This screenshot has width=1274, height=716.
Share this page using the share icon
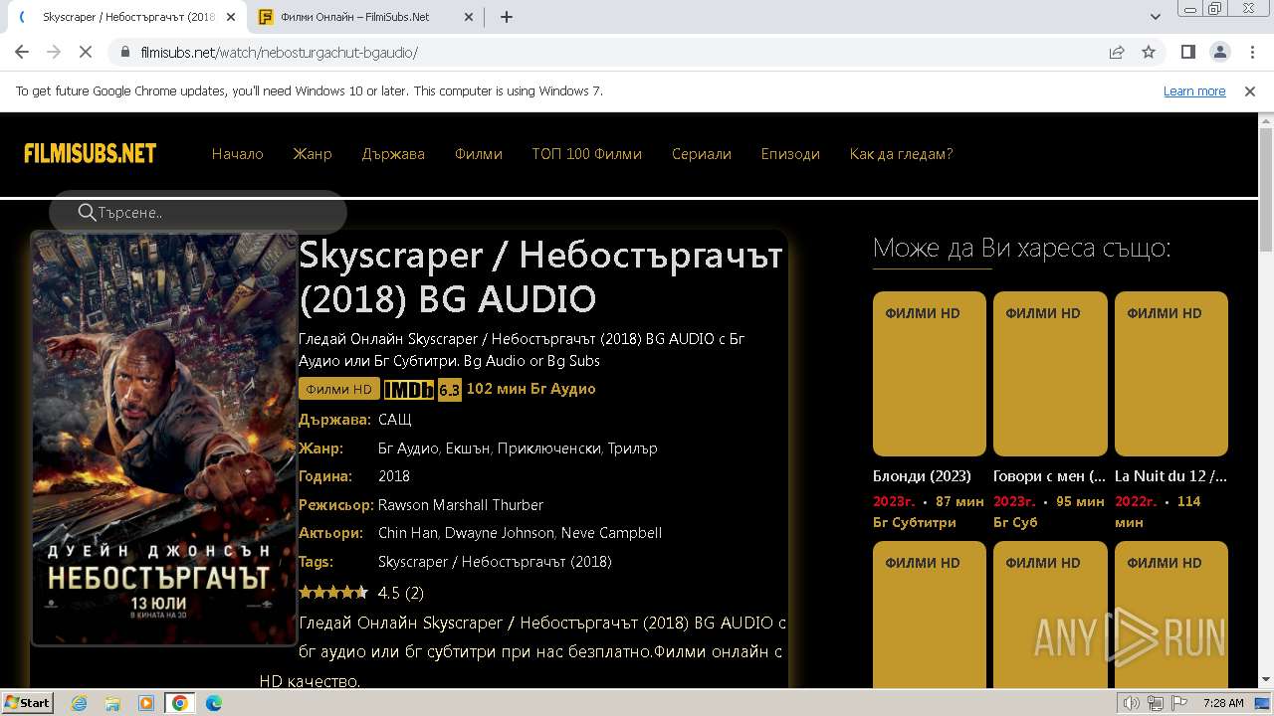[x=1117, y=52]
